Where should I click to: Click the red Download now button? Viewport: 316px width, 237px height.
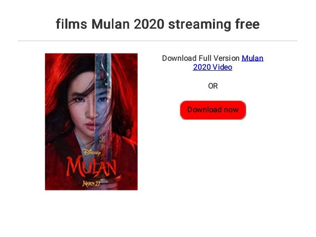tap(213, 110)
